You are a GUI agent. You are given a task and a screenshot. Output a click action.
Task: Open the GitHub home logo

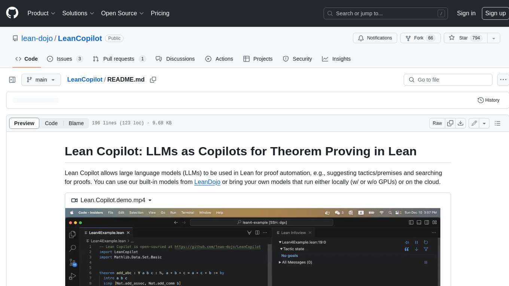tap(12, 13)
